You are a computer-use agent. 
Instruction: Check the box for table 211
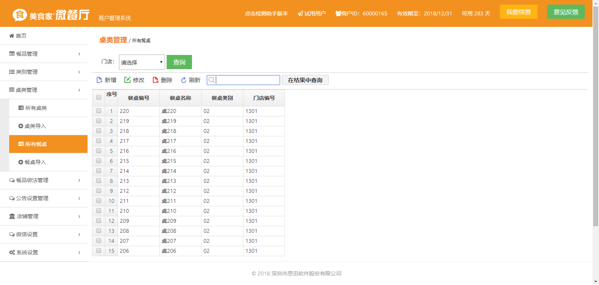(x=99, y=200)
